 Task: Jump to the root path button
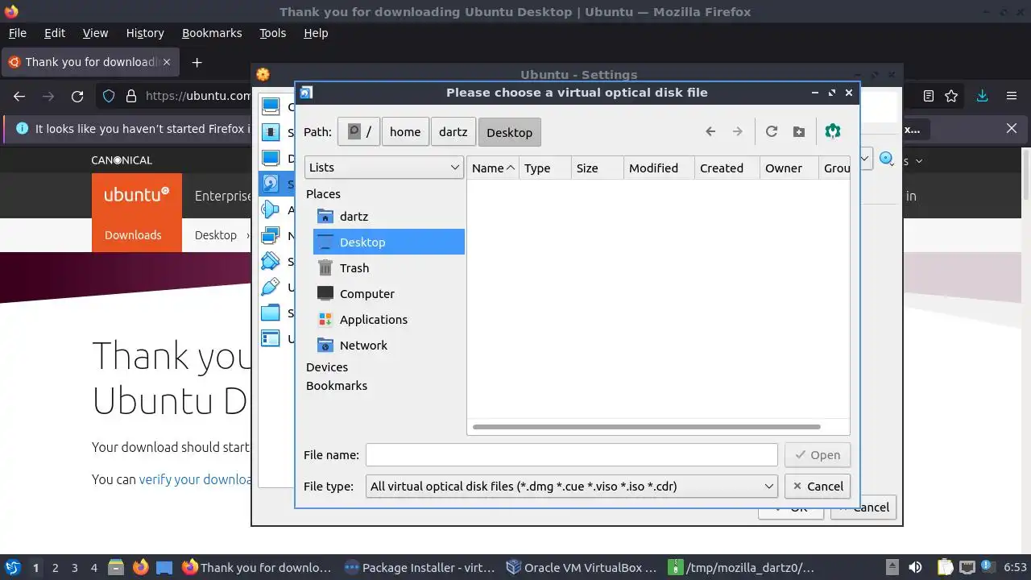(x=359, y=132)
